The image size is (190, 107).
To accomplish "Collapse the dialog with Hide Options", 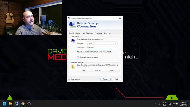I will [x=74, y=79].
